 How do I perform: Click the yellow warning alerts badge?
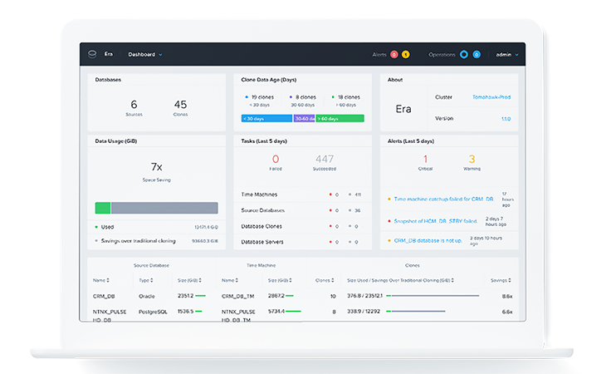(405, 55)
